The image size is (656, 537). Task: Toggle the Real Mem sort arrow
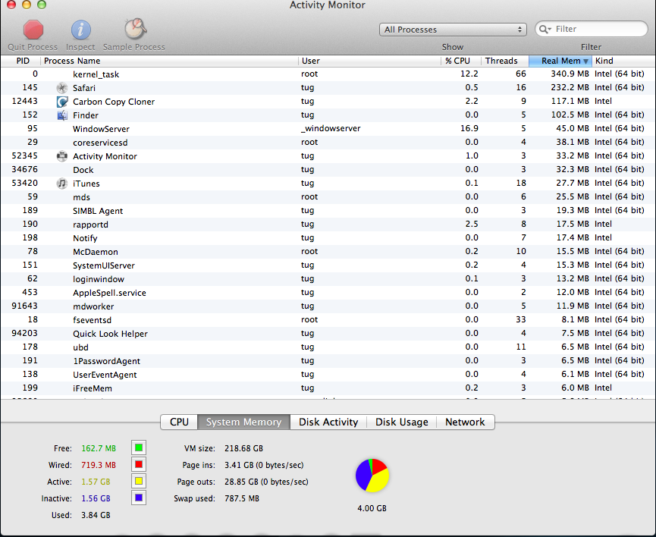pyautogui.click(x=585, y=61)
